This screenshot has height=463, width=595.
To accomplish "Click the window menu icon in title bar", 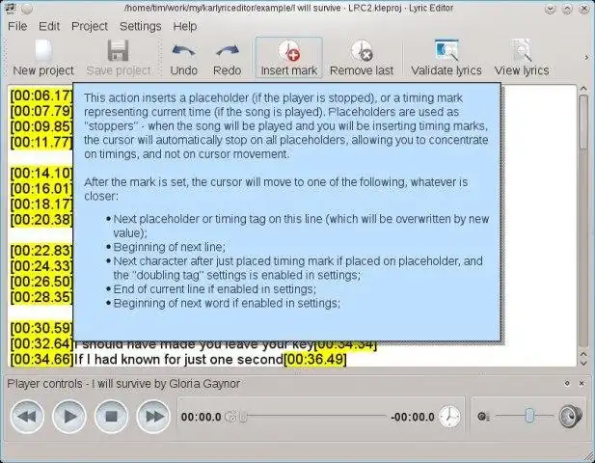I will [x=11, y=8].
